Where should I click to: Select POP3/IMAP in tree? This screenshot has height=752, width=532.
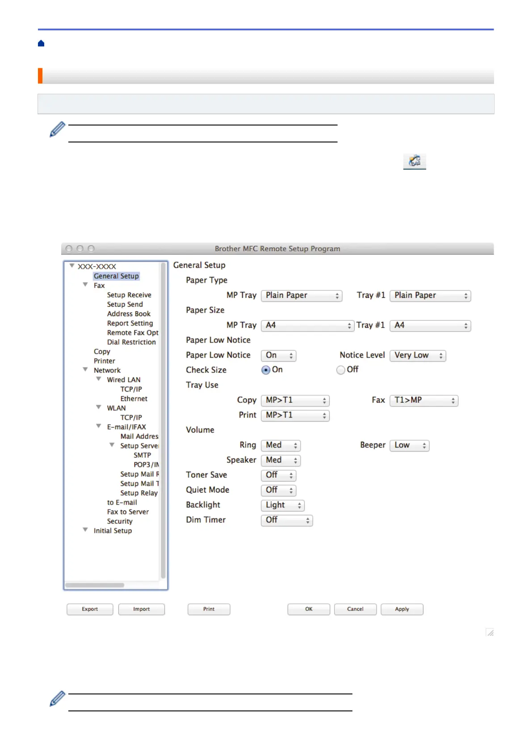(x=146, y=464)
